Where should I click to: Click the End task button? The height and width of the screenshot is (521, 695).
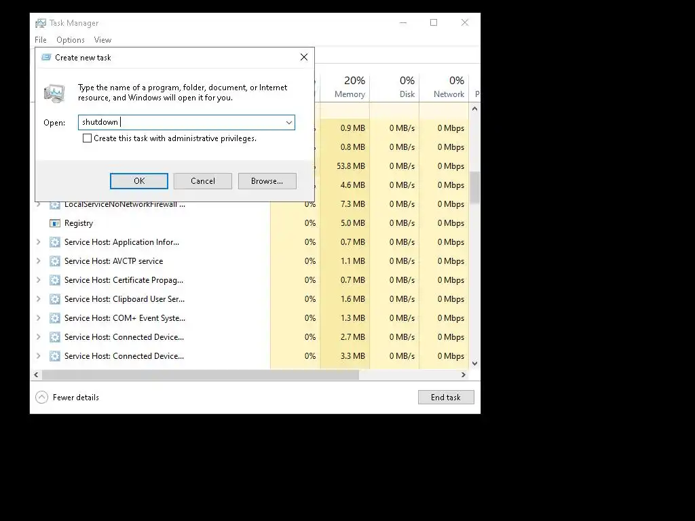coord(446,398)
